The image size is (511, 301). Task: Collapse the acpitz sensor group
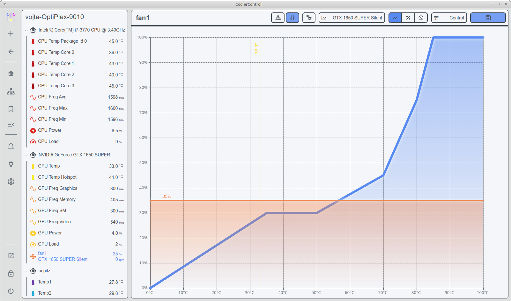tap(26, 271)
